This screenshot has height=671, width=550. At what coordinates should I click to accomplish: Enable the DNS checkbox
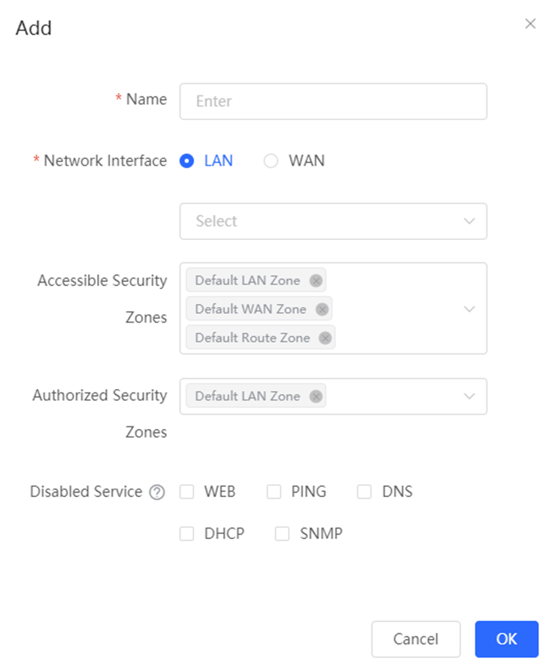point(364,492)
